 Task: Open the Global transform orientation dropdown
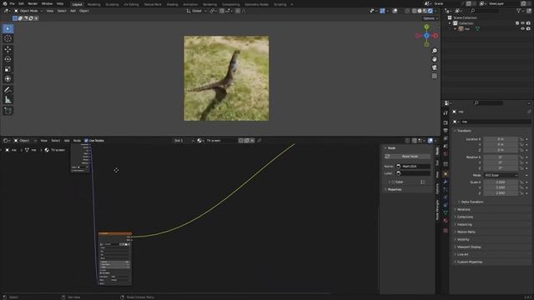(x=197, y=11)
